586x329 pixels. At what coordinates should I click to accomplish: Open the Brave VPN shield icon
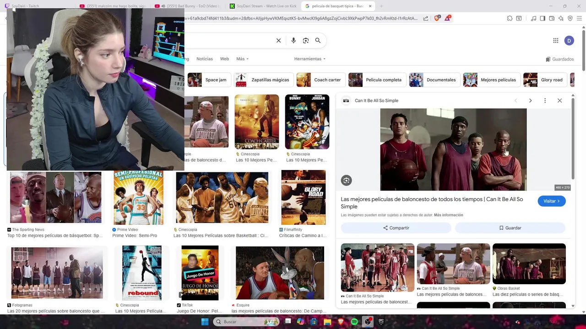pyautogui.click(x=570, y=18)
